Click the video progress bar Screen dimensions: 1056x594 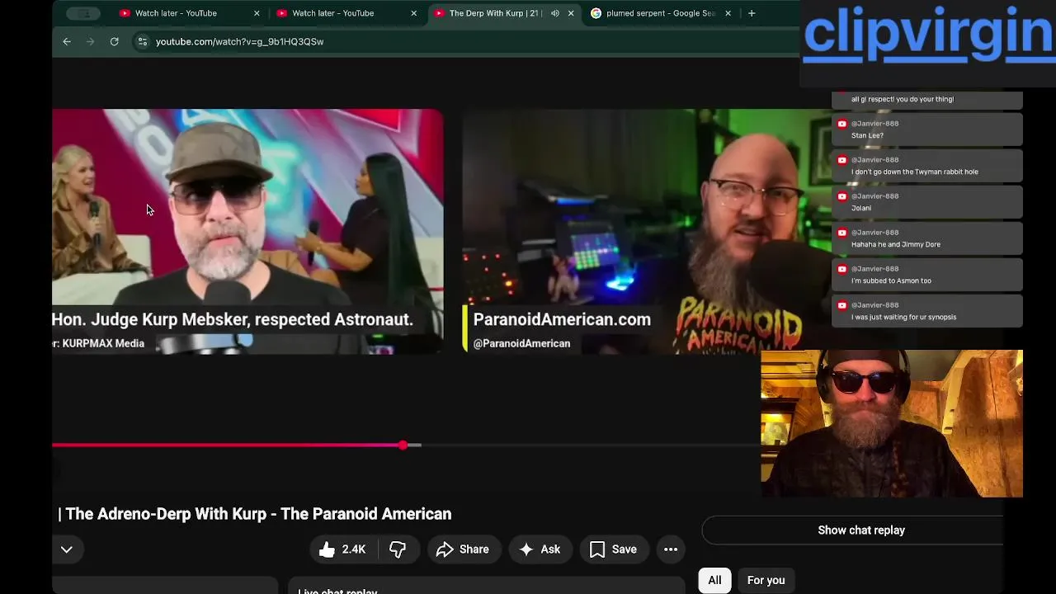[x=405, y=445]
